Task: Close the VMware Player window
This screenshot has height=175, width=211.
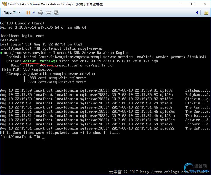Action: click(205, 4)
